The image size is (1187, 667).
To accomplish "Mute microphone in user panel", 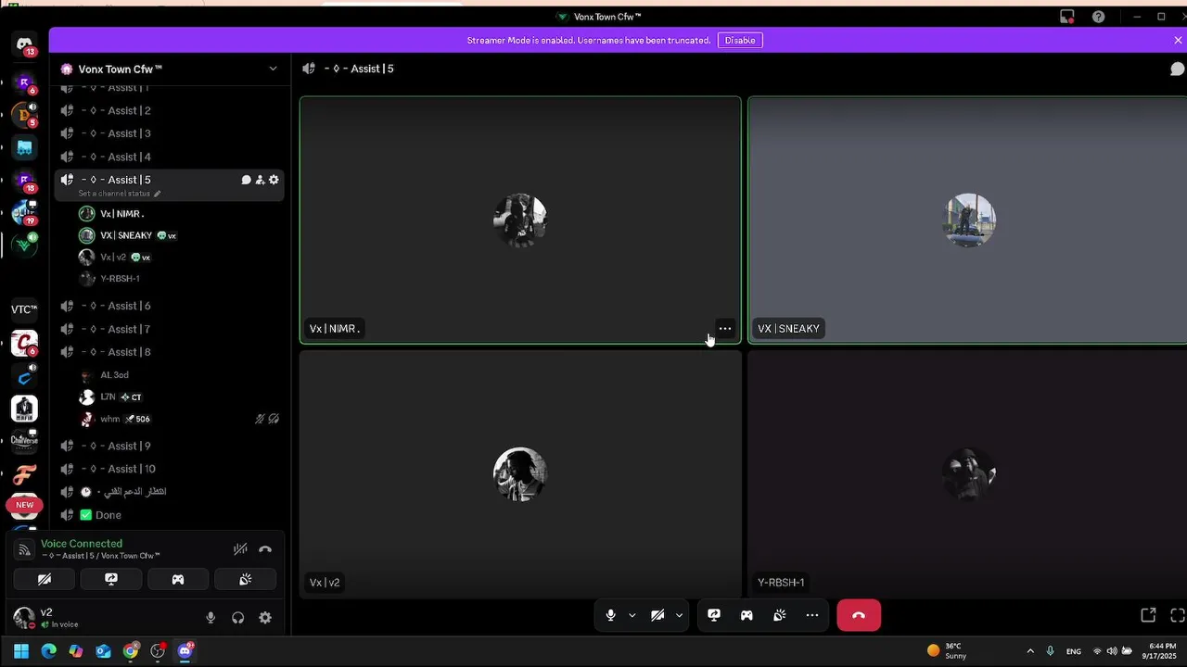I will tap(211, 618).
